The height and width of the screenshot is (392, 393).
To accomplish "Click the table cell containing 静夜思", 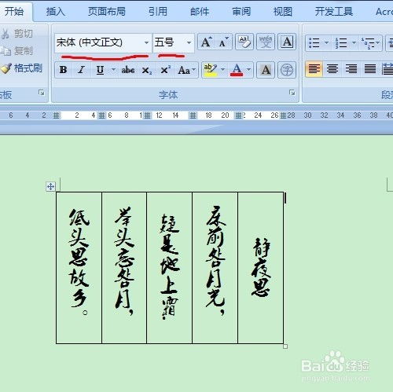I will [260, 268].
